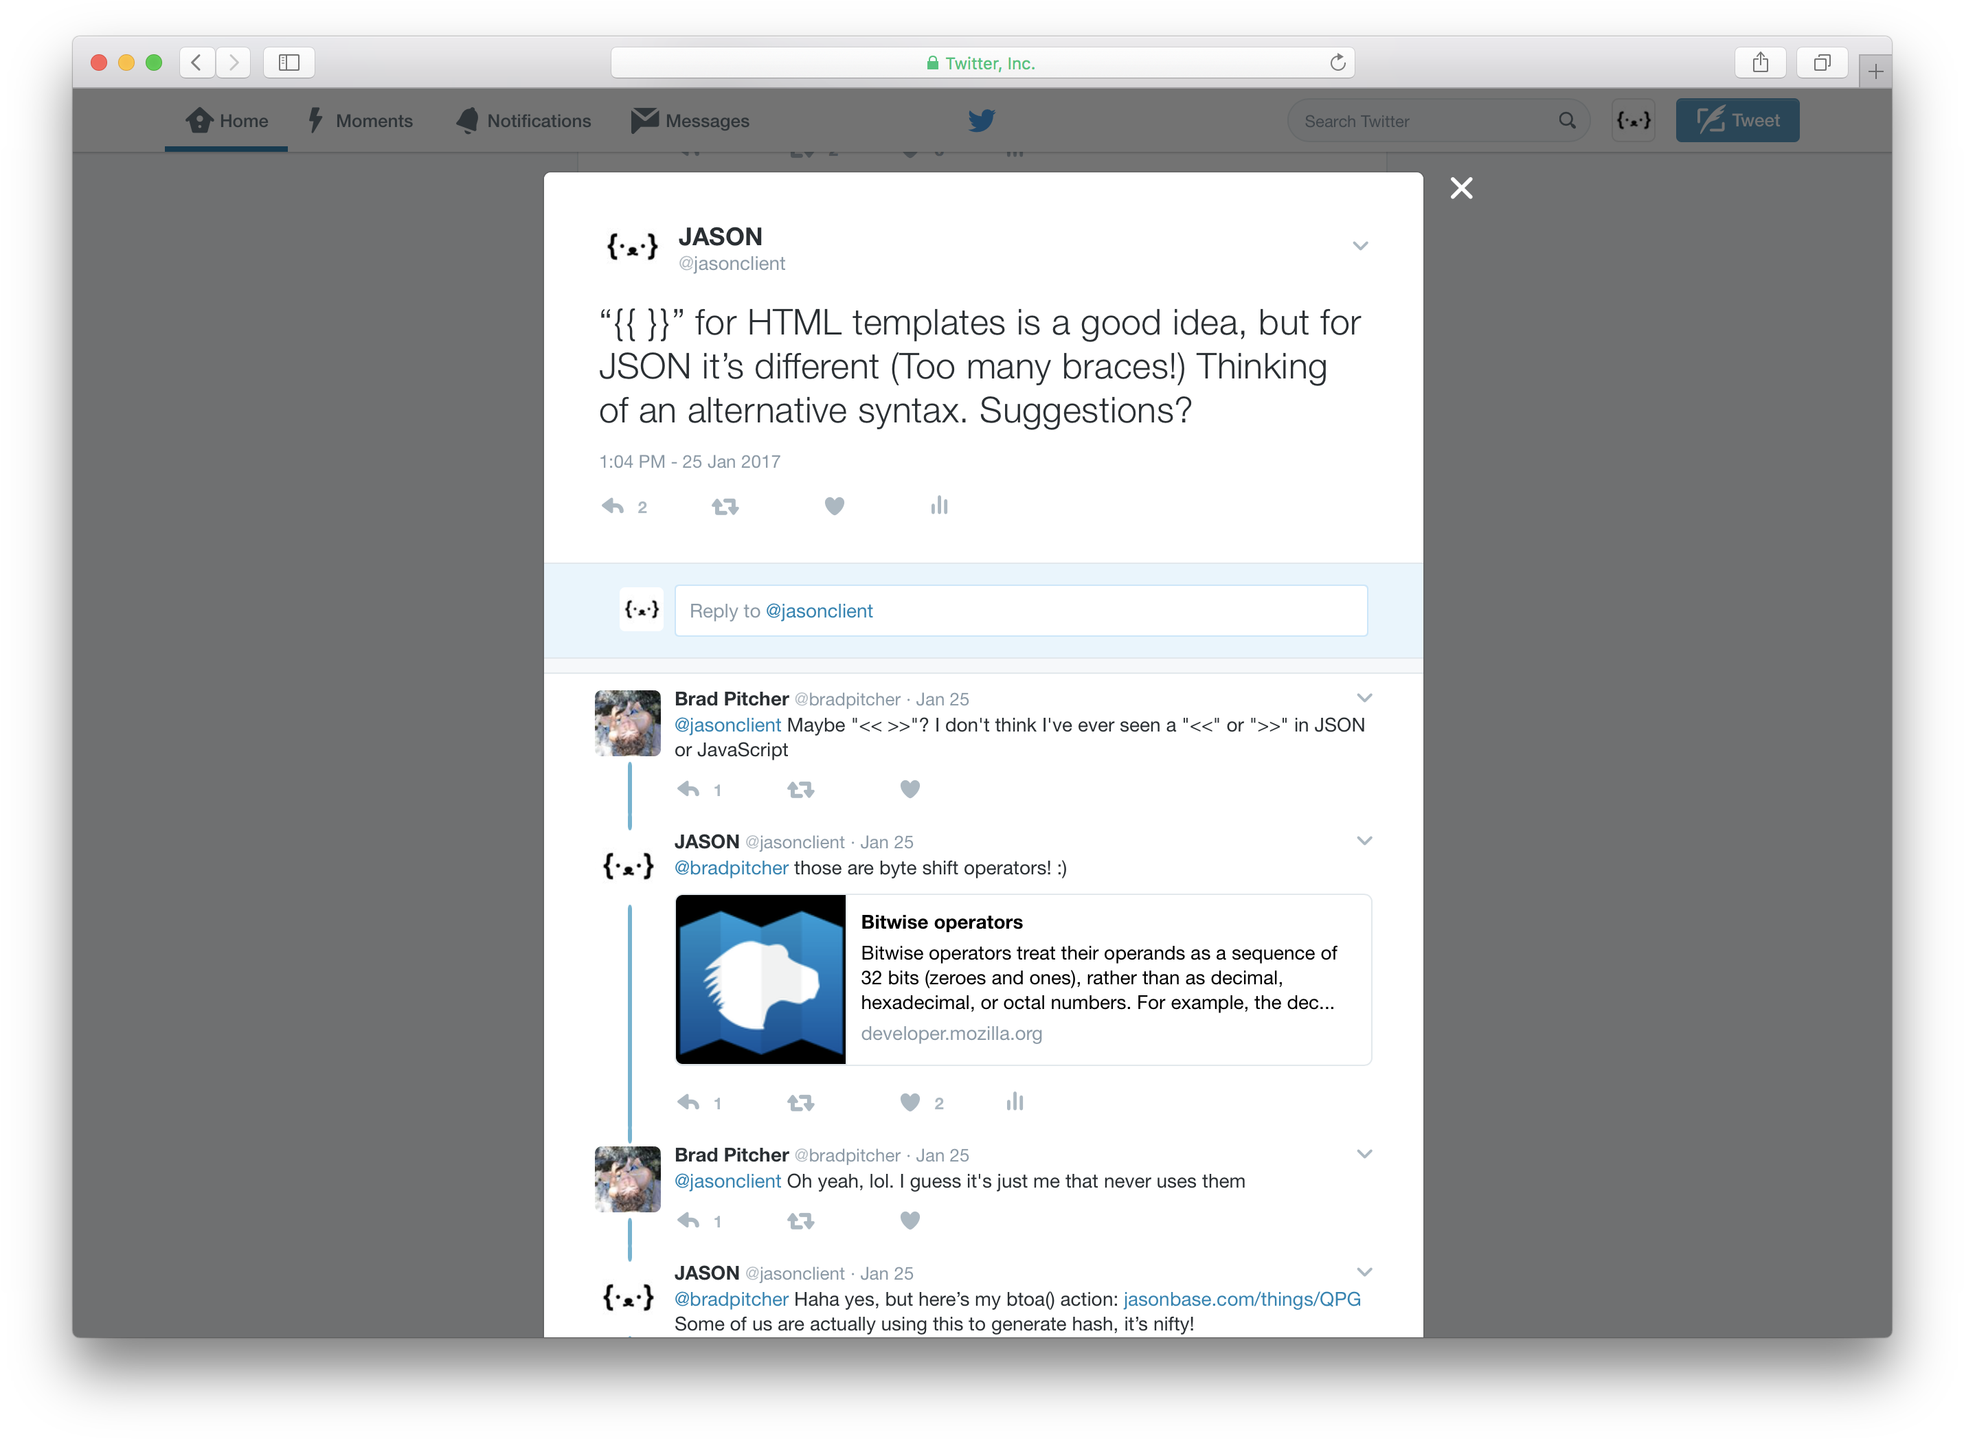Click the Notifications bell icon
The image size is (1964, 1439).
tap(464, 120)
